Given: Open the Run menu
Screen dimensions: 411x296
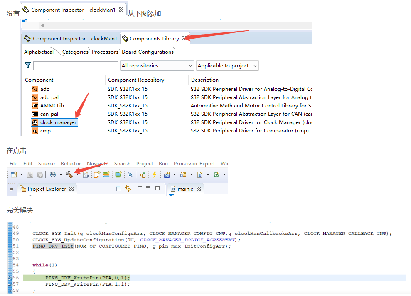Looking at the screenshot, I should [163, 164].
